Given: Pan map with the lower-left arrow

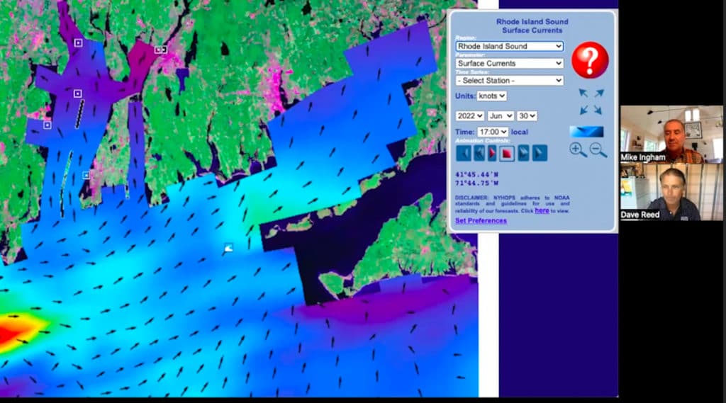Looking at the screenshot, I should point(583,110).
